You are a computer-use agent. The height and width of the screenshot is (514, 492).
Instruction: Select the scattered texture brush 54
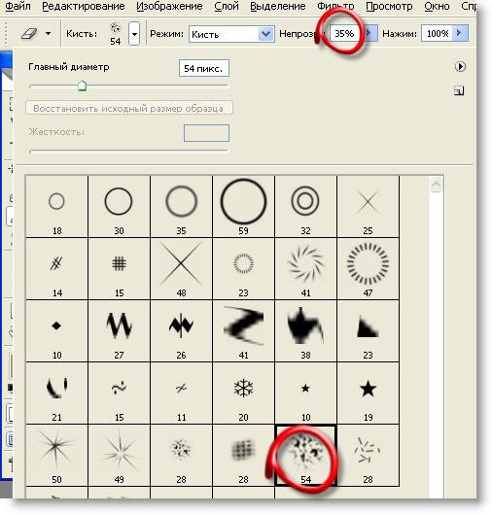[305, 456]
